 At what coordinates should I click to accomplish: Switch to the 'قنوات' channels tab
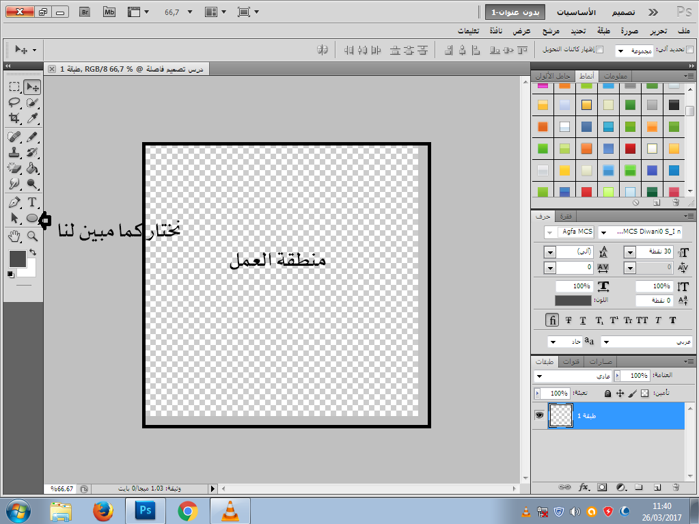[x=573, y=361]
